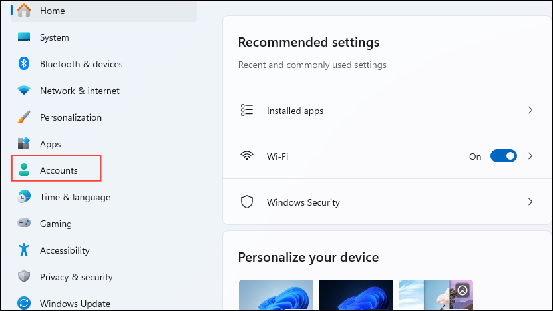Click the Windows Update refresh icon
The height and width of the screenshot is (311, 553).
point(24,303)
